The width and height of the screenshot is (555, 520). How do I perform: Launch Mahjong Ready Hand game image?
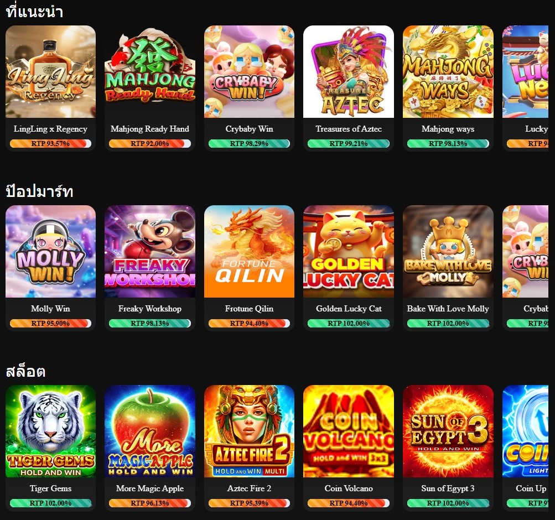[x=150, y=71]
